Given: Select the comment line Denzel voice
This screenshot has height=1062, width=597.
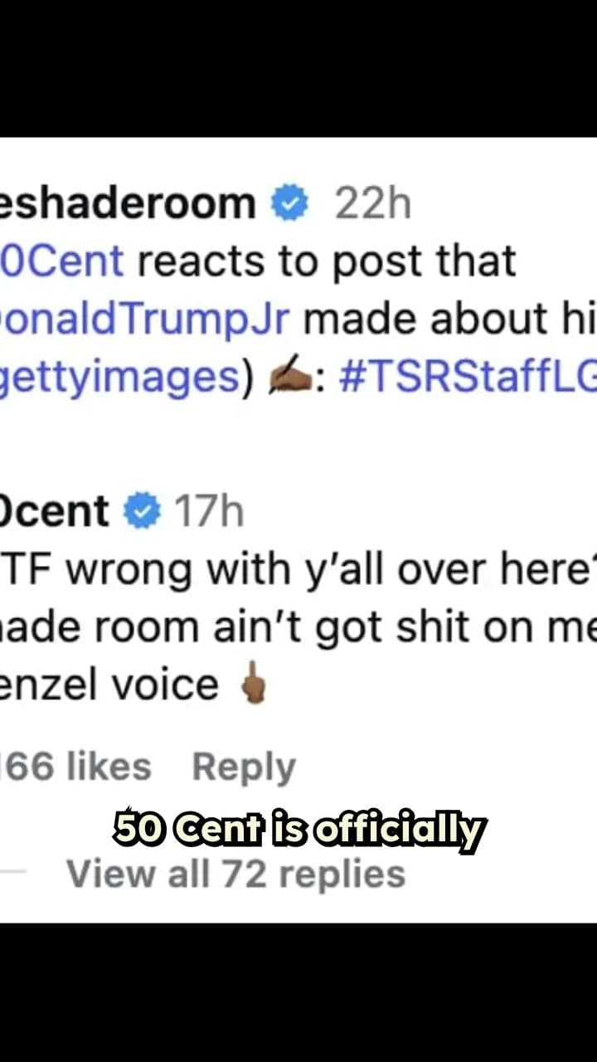Looking at the screenshot, I should tap(108, 684).
